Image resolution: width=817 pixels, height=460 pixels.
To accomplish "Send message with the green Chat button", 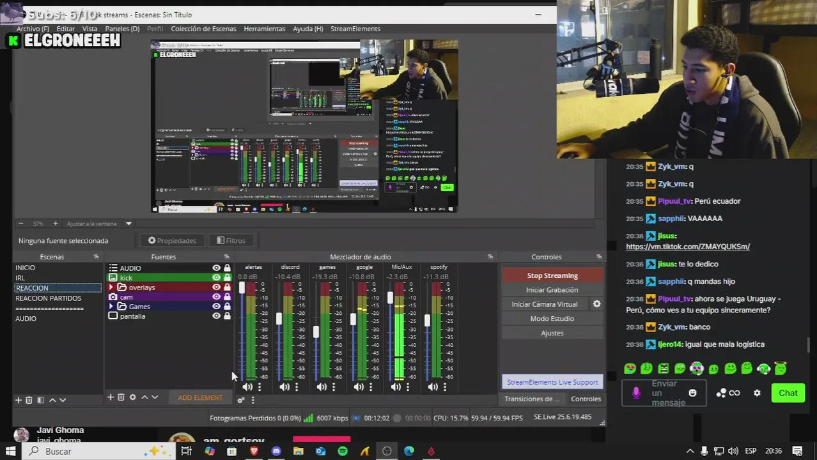I will click(788, 393).
